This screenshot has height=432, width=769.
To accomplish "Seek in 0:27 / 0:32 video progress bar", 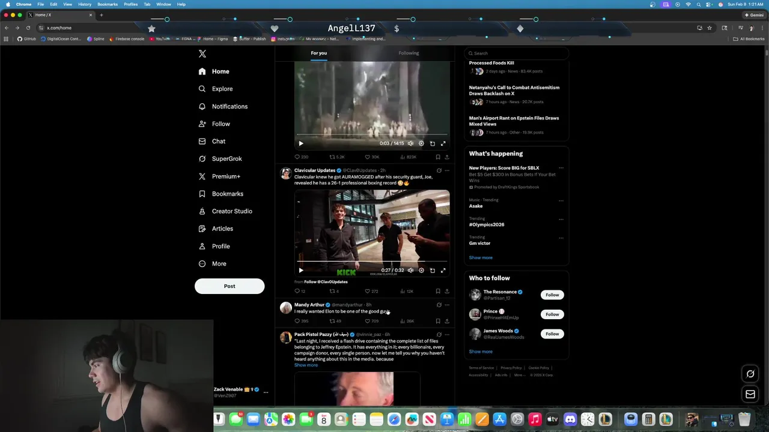I will (x=372, y=262).
